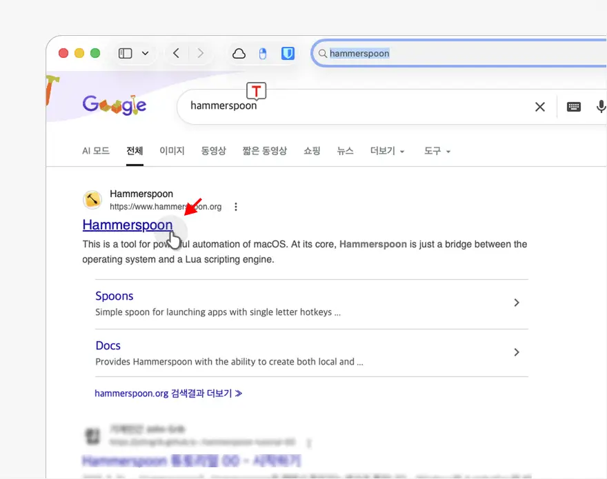Open the 쇼핑 tab

click(312, 151)
